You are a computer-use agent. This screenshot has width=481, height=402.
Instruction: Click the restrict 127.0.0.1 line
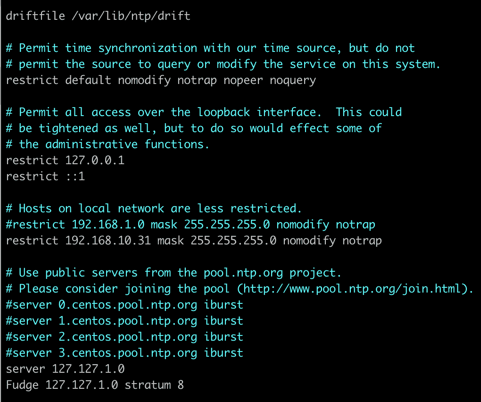pyautogui.click(x=65, y=160)
